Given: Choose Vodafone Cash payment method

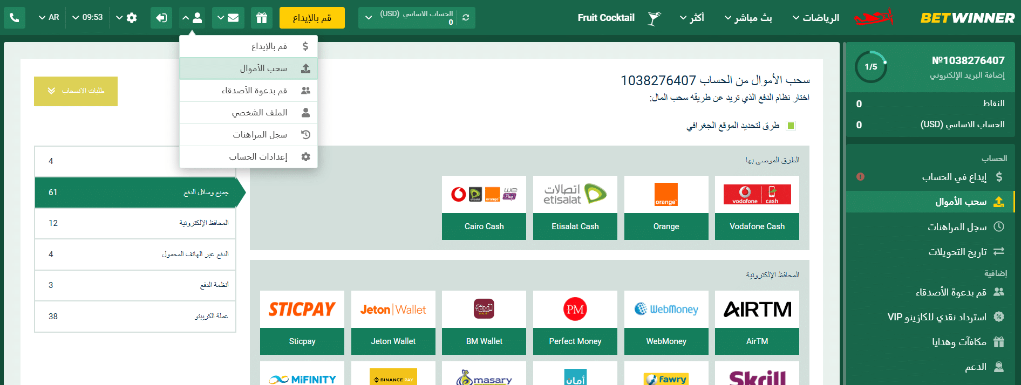Looking at the screenshot, I should [x=757, y=208].
